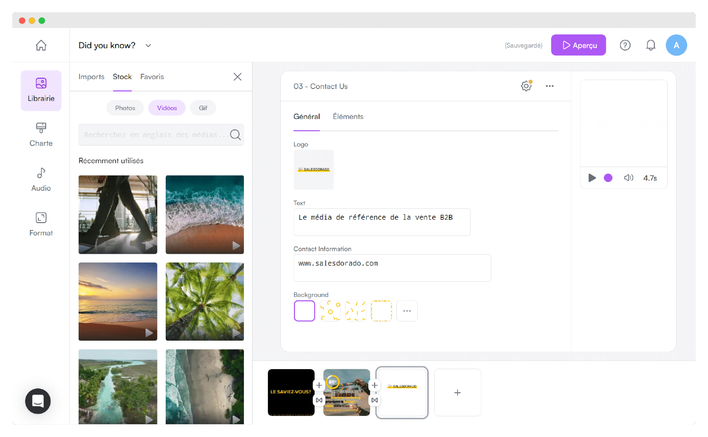Open the notifications bell
The image size is (708, 437).
click(x=650, y=45)
